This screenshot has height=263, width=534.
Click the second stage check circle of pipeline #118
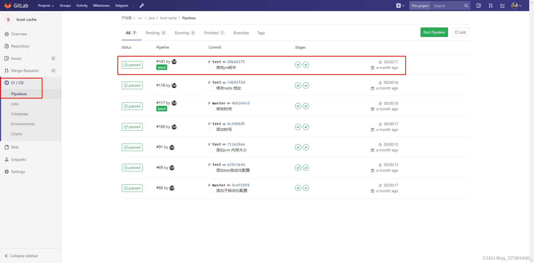coord(306,86)
